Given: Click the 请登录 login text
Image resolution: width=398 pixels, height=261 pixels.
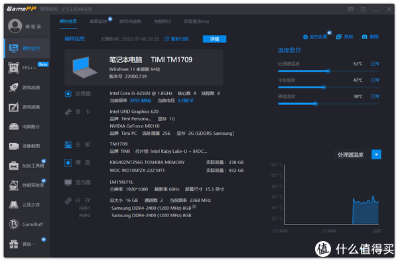Looking at the screenshot, I should [33, 27].
